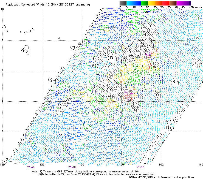Click the '>50 knots' legend label
This screenshot has height=179, width=203.
[x=195, y=7]
